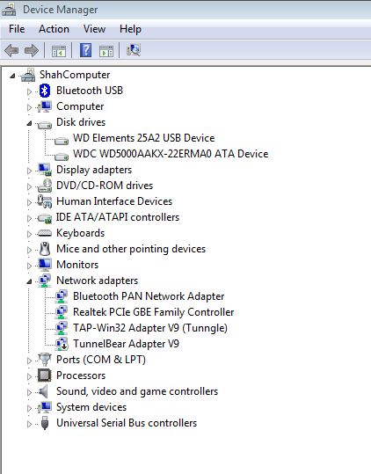371x474 pixels.
Task: Open the View menu
Action: pos(94,29)
